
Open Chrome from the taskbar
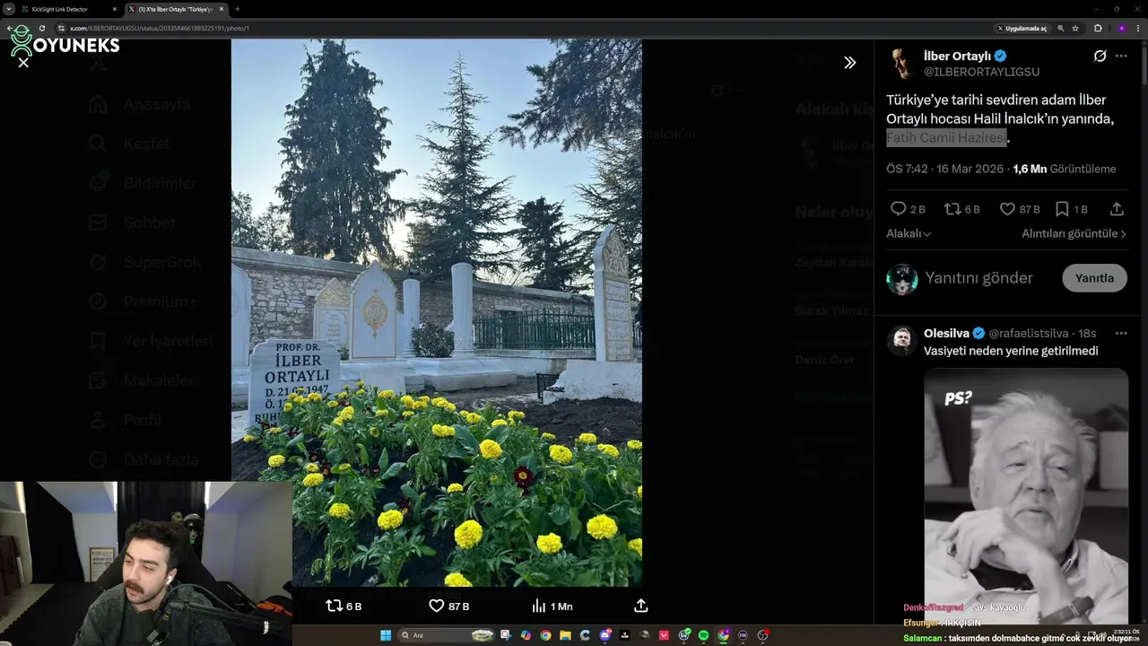pyautogui.click(x=545, y=635)
